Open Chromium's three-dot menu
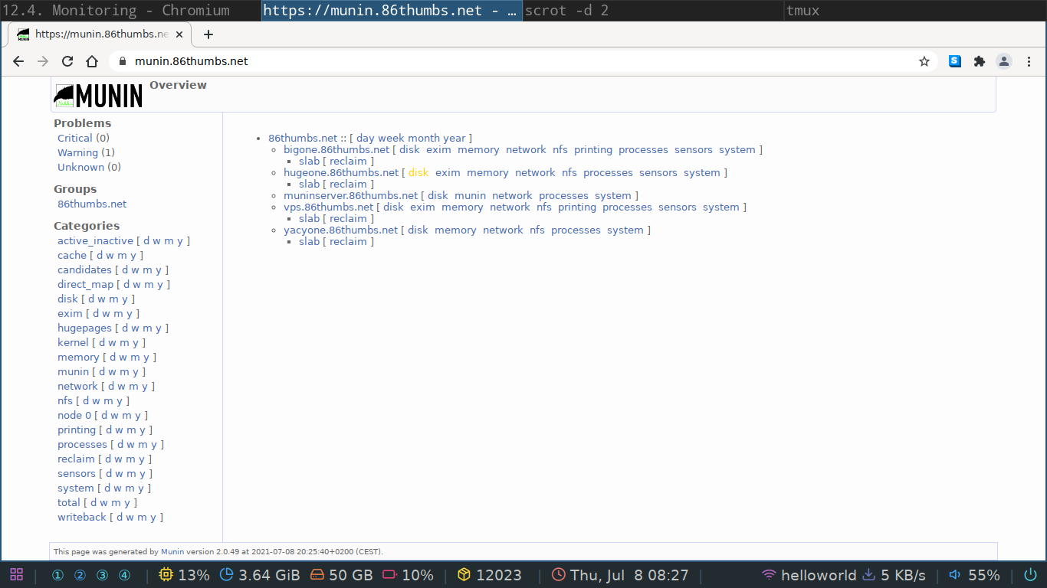The width and height of the screenshot is (1047, 588). [1029, 61]
